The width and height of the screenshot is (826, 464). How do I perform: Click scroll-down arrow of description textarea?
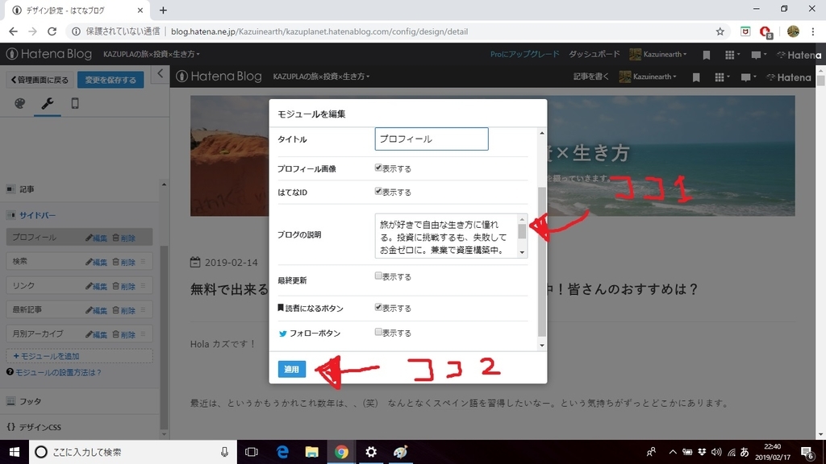522,252
